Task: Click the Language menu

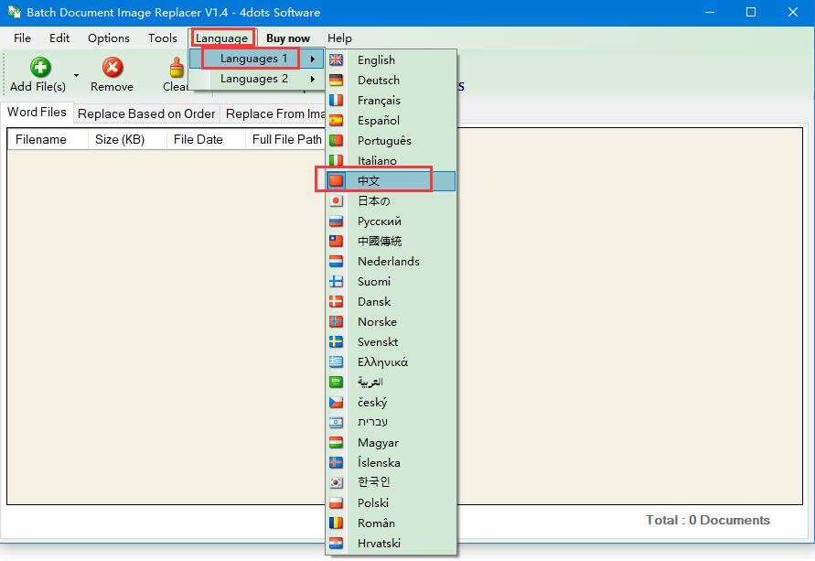Action: 222,38
